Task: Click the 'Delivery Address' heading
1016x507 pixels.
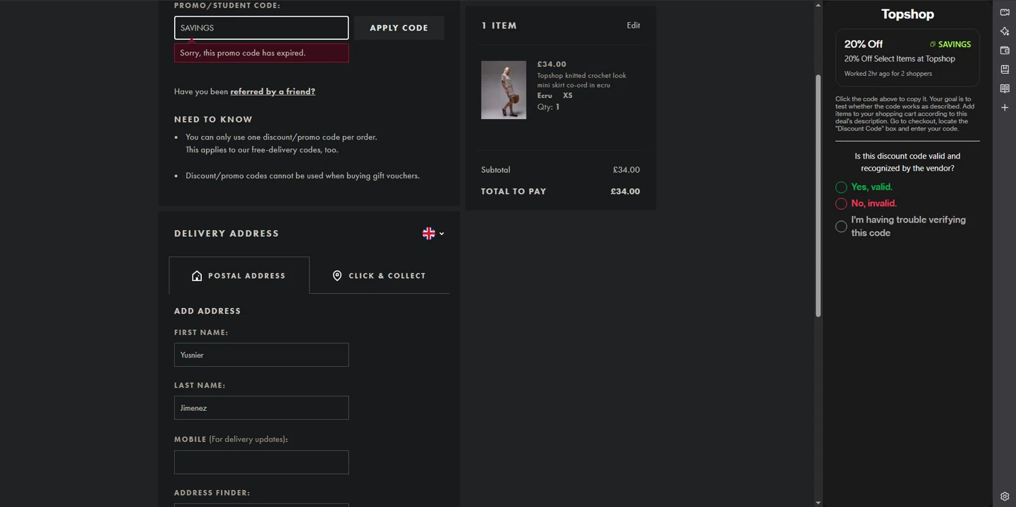Action: (226, 234)
